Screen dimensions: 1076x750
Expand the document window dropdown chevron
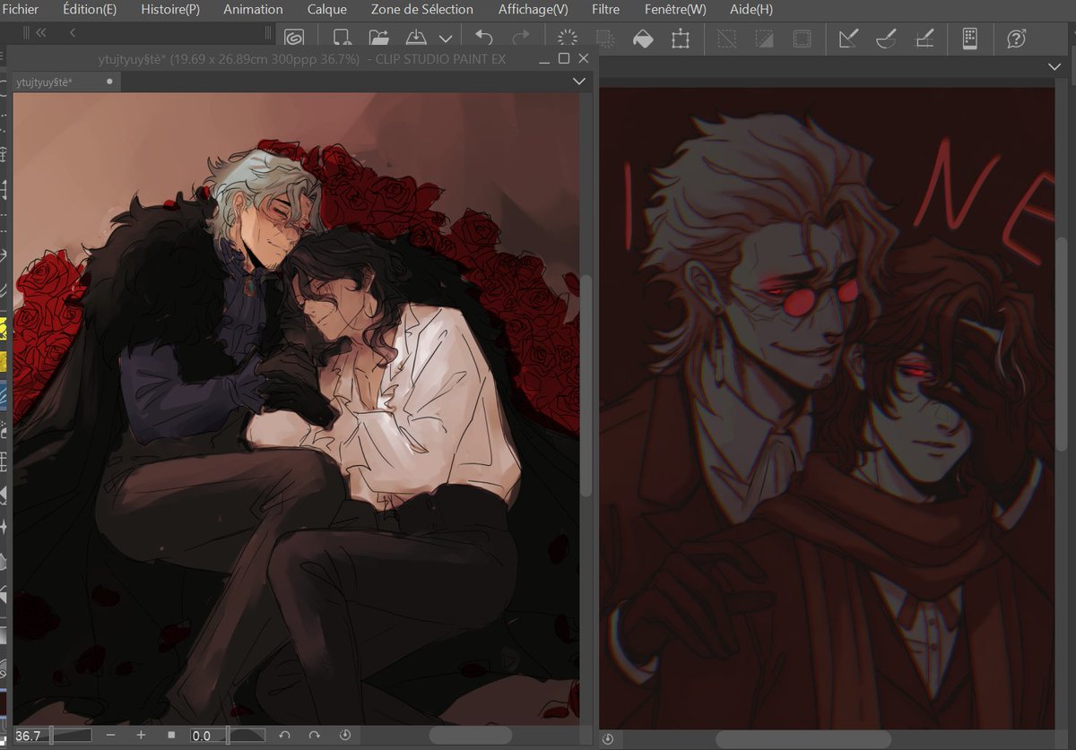tap(578, 81)
